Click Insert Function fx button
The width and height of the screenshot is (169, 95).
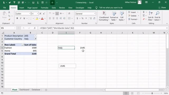[x=35, y=28]
